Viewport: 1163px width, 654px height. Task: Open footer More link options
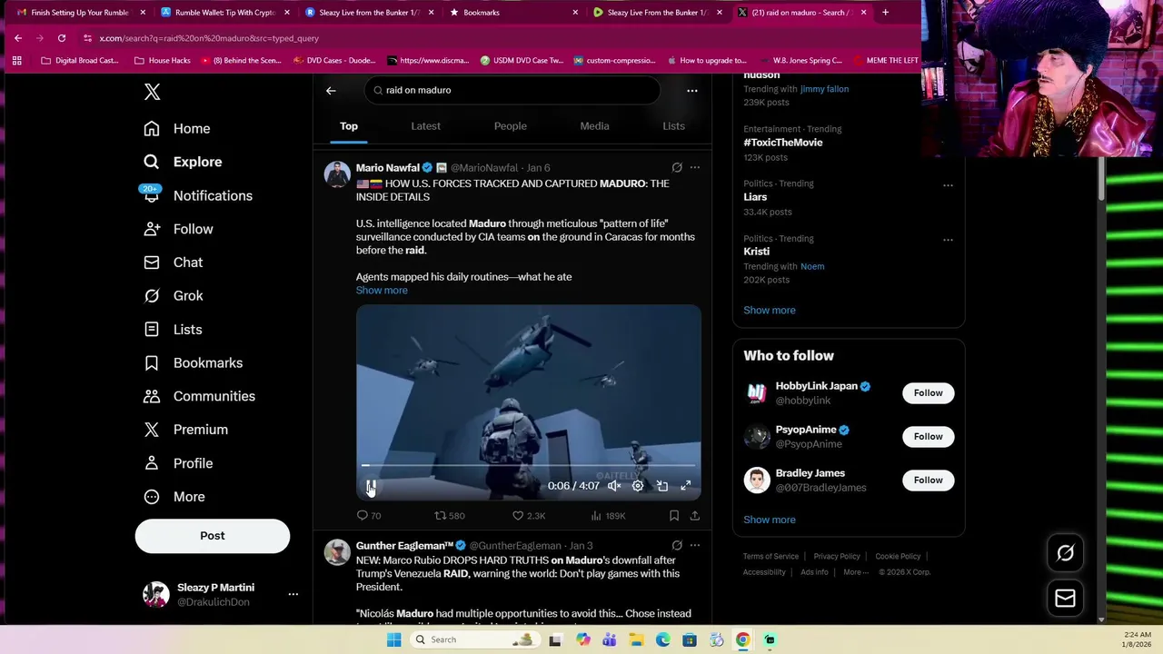(x=855, y=572)
